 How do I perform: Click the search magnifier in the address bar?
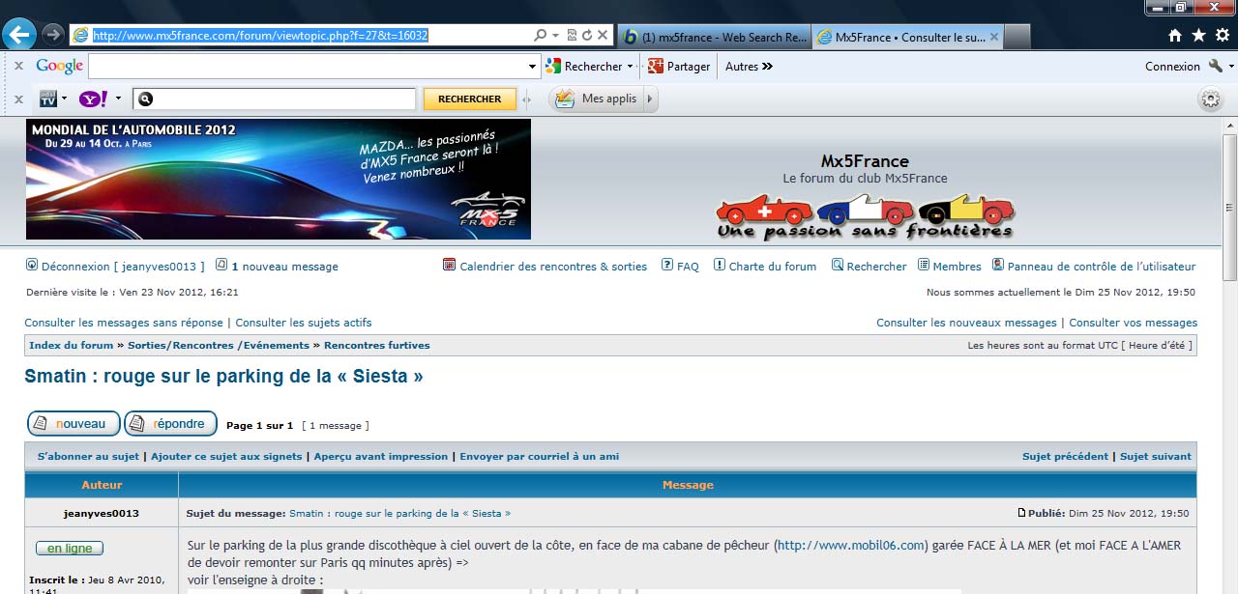541,35
